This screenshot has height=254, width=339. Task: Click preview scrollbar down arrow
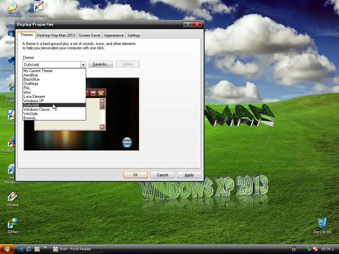tap(102, 127)
